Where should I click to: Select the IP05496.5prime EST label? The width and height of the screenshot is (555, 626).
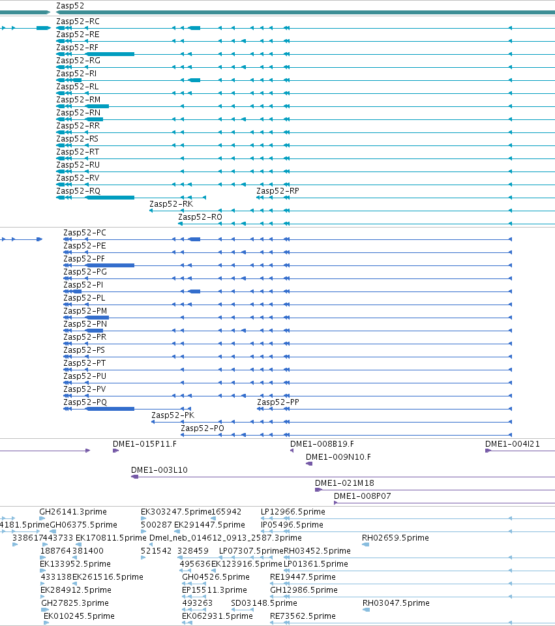[x=292, y=525]
